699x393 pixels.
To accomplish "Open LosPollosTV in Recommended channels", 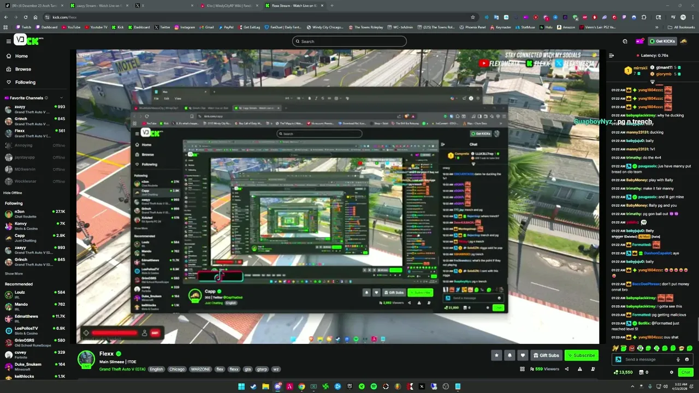I will point(34,331).
